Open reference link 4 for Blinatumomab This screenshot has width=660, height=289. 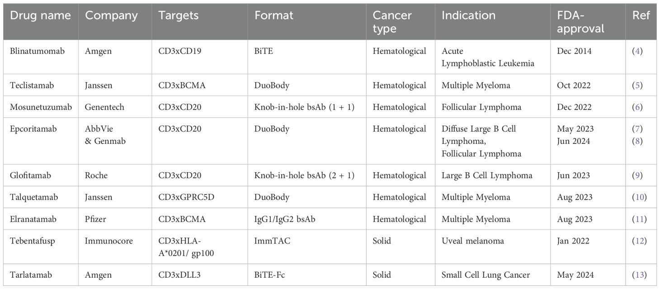tap(638, 51)
